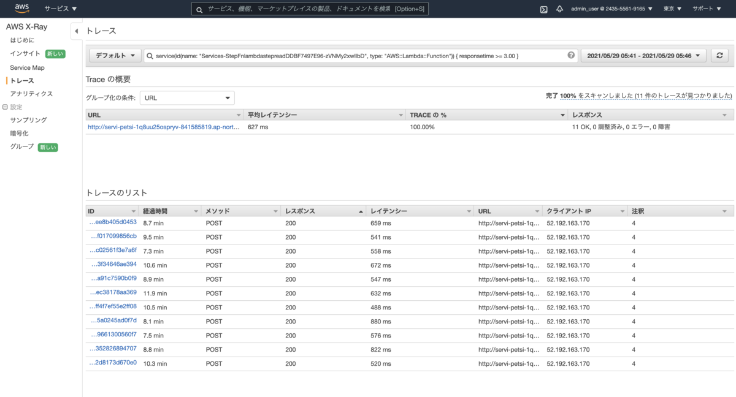Image resolution: width=736 pixels, height=397 pixels.
Task: Open trace ending 2d8173d670e0
Action: tap(113, 363)
